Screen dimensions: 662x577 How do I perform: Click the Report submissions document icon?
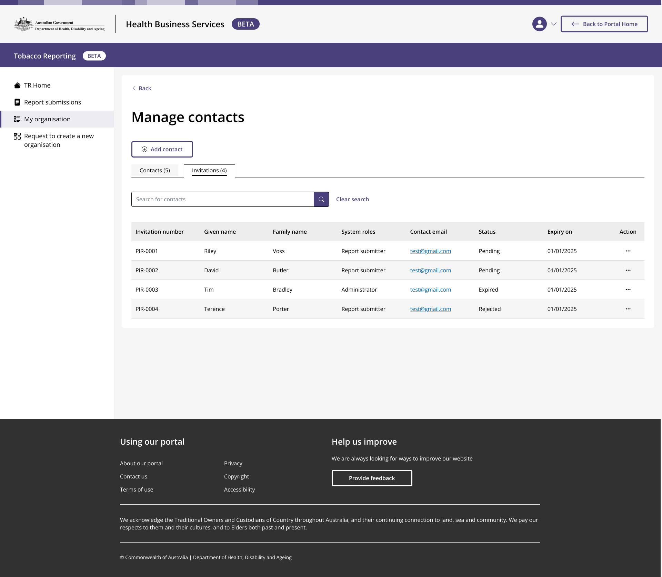click(x=17, y=102)
